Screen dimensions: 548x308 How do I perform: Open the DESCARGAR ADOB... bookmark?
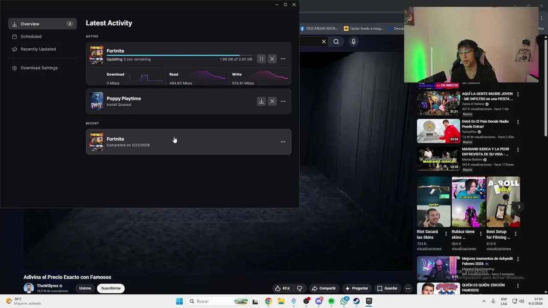pyautogui.click(x=319, y=29)
